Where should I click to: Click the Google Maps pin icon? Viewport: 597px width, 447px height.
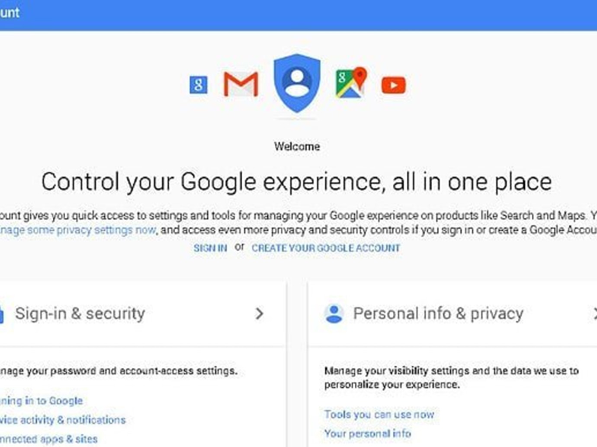coord(351,83)
